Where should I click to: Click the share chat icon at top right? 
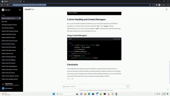pos(167,10)
